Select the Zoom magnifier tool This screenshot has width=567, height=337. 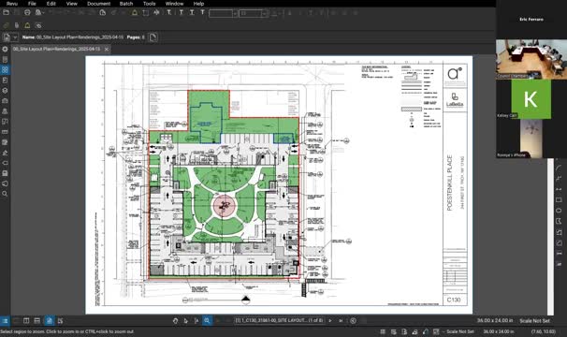(207, 321)
